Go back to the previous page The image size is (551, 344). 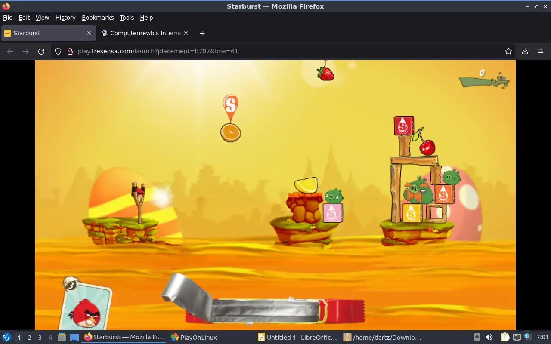10,51
